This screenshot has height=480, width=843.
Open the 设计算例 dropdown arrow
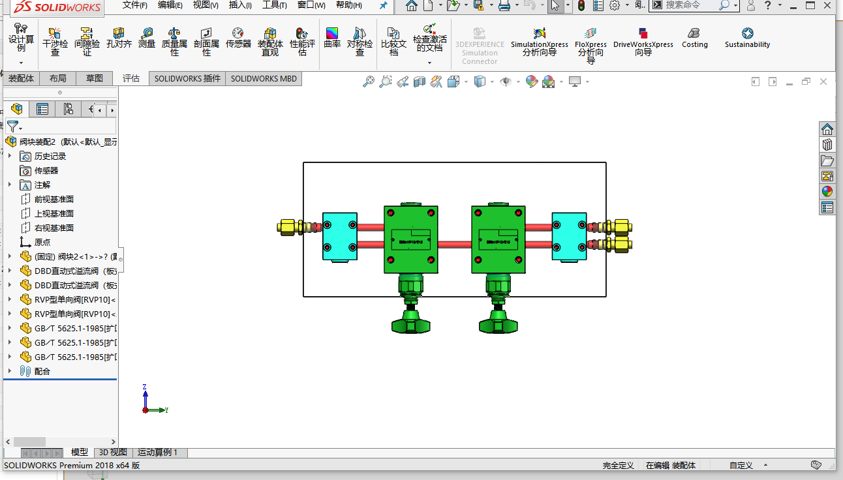pyautogui.click(x=21, y=63)
